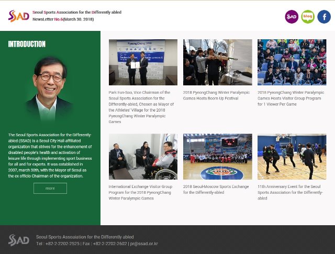
Task: Open 11th Anniversary Event photo
Action: (x=292, y=157)
